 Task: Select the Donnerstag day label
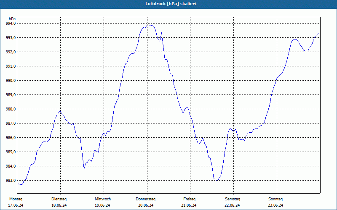coord(145,199)
